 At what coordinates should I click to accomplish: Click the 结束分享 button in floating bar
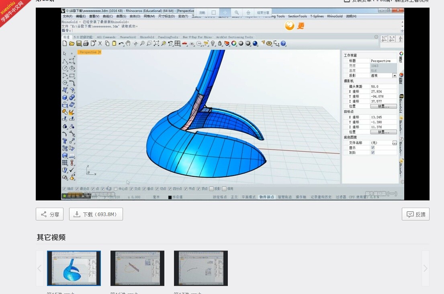tap(263, 13)
